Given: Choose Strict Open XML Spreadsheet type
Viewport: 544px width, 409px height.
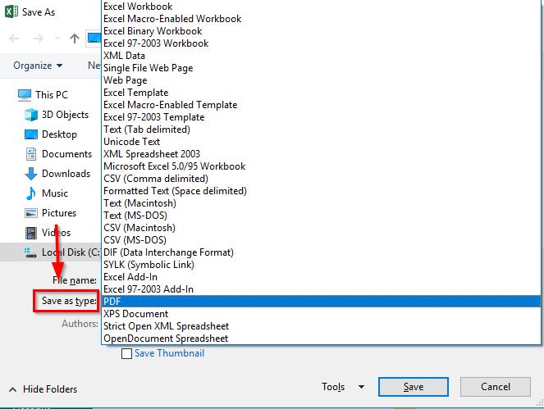Looking at the screenshot, I should point(322,326).
